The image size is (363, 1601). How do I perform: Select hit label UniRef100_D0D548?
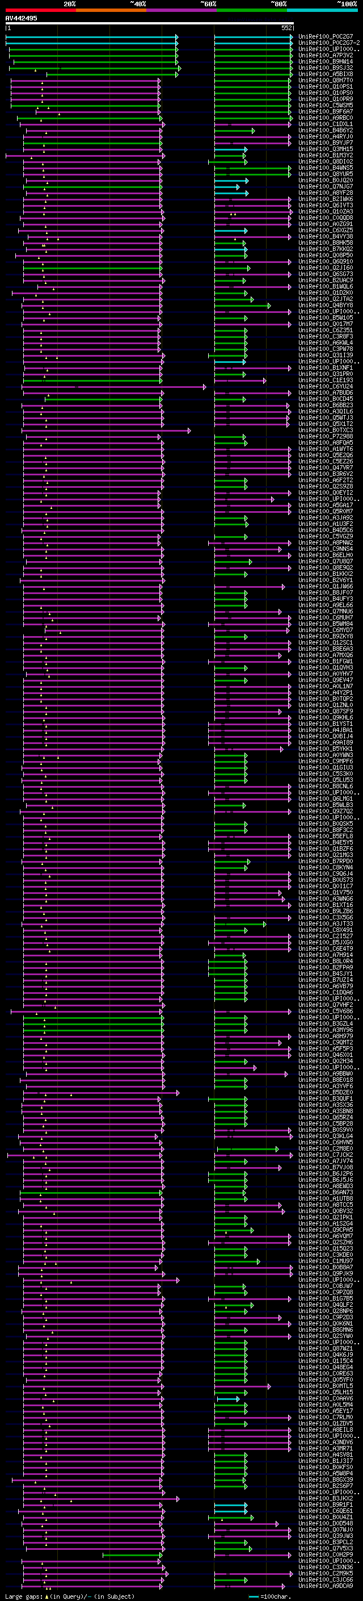326,1523
